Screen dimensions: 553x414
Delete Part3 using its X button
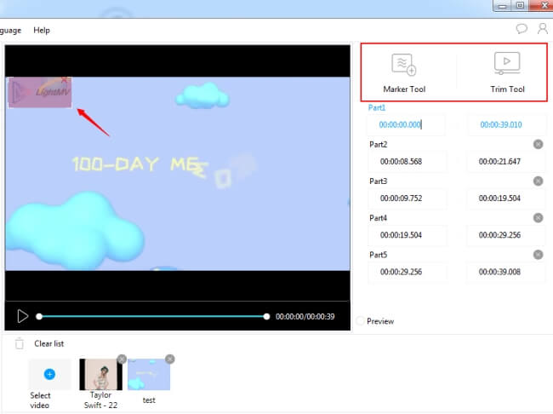click(x=538, y=181)
